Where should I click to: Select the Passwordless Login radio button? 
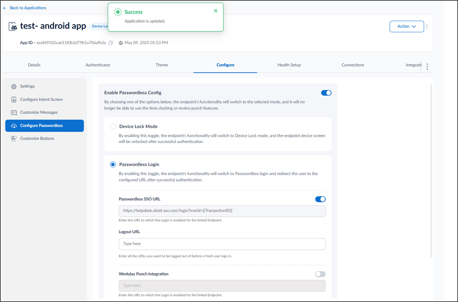tap(113, 165)
